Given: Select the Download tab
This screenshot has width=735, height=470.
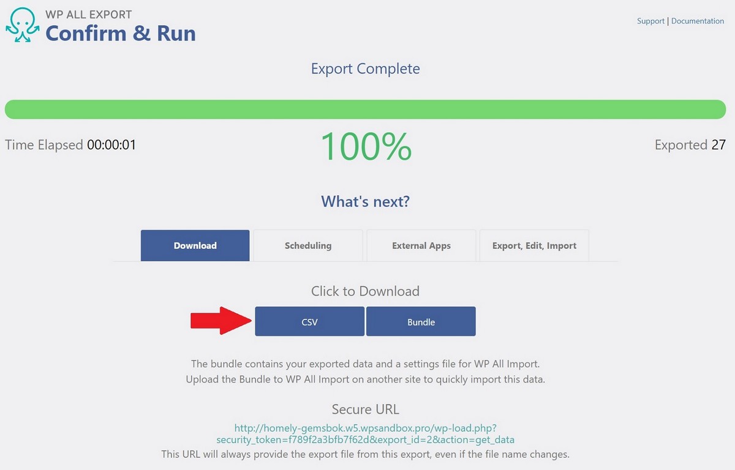Looking at the screenshot, I should 195,245.
